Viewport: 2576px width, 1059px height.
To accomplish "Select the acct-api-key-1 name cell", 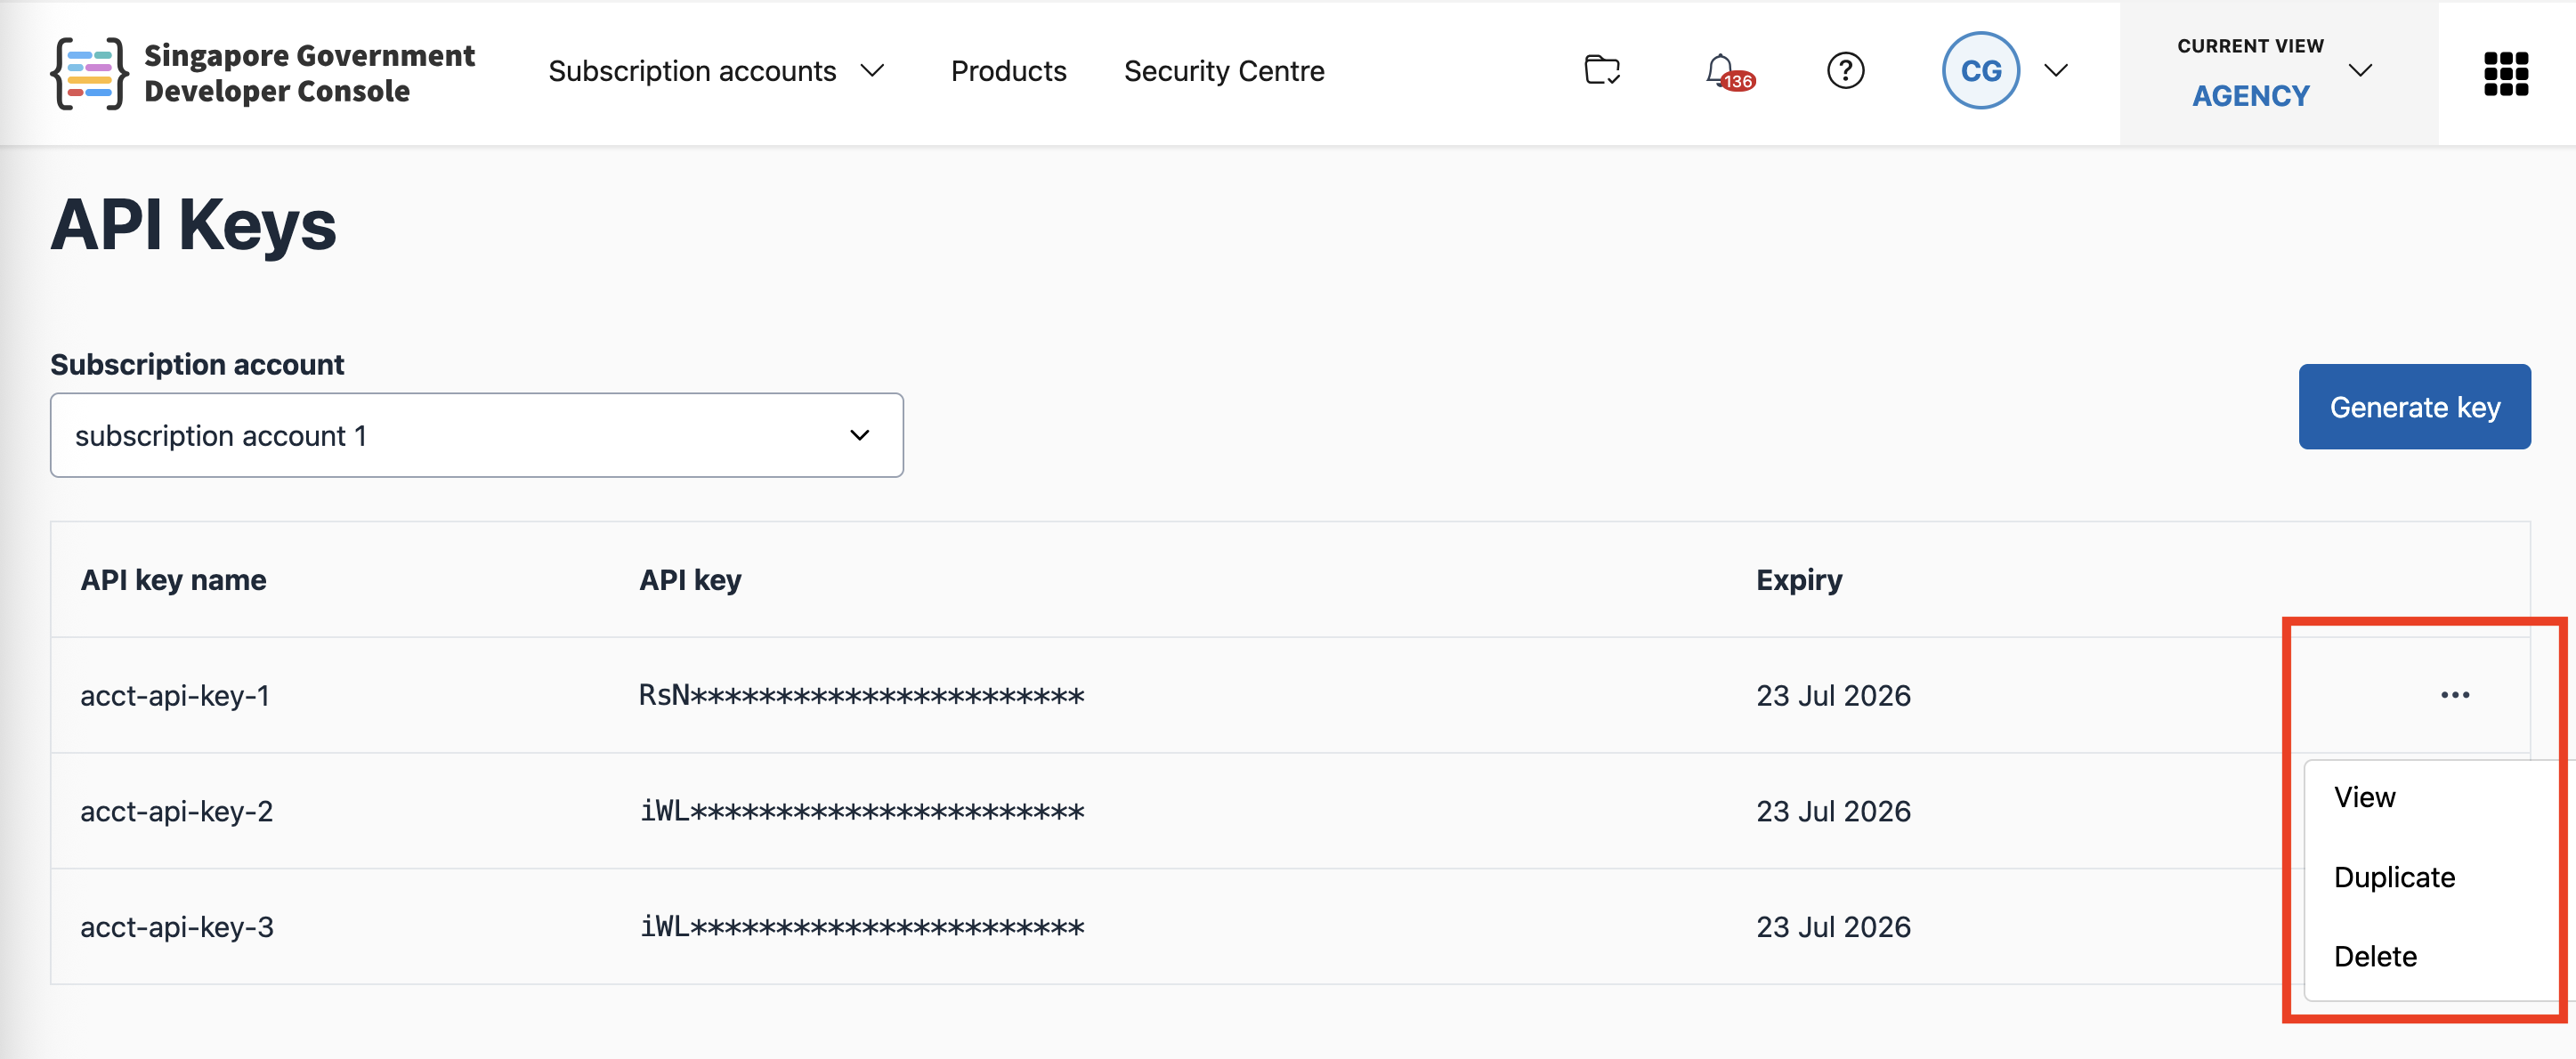I will click(175, 695).
